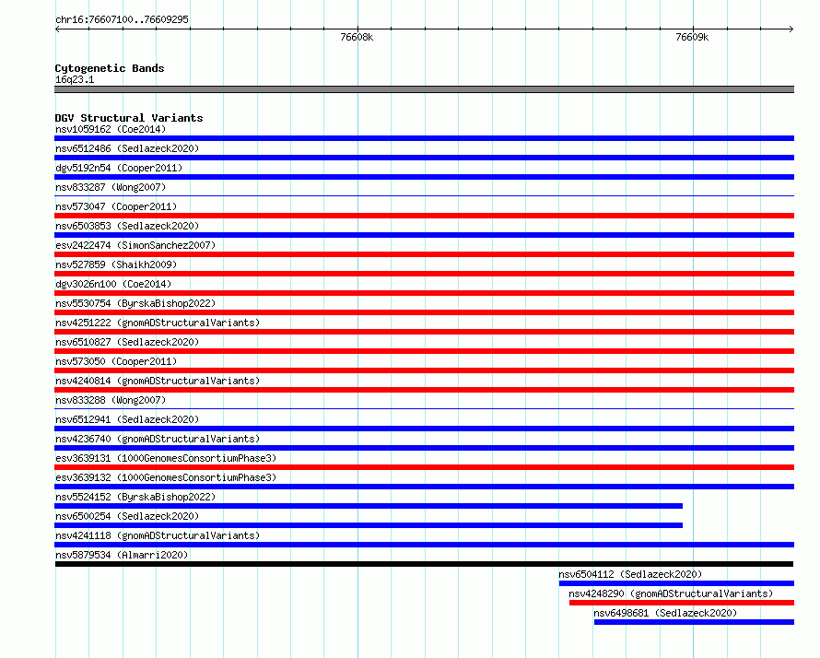Click nsv573050 (Cooper2011) label
This screenshot has height=658, width=820.
click(x=116, y=361)
